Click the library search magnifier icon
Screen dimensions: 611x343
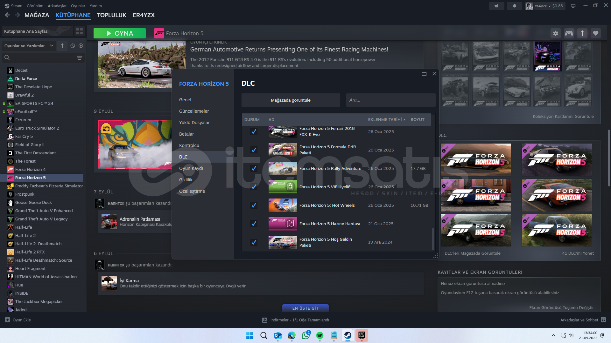[7, 57]
